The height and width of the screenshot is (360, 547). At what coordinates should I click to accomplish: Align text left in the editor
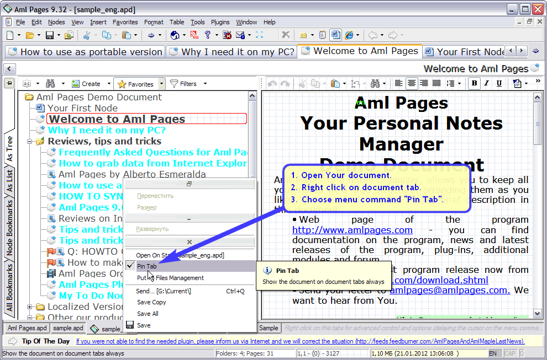[398, 83]
